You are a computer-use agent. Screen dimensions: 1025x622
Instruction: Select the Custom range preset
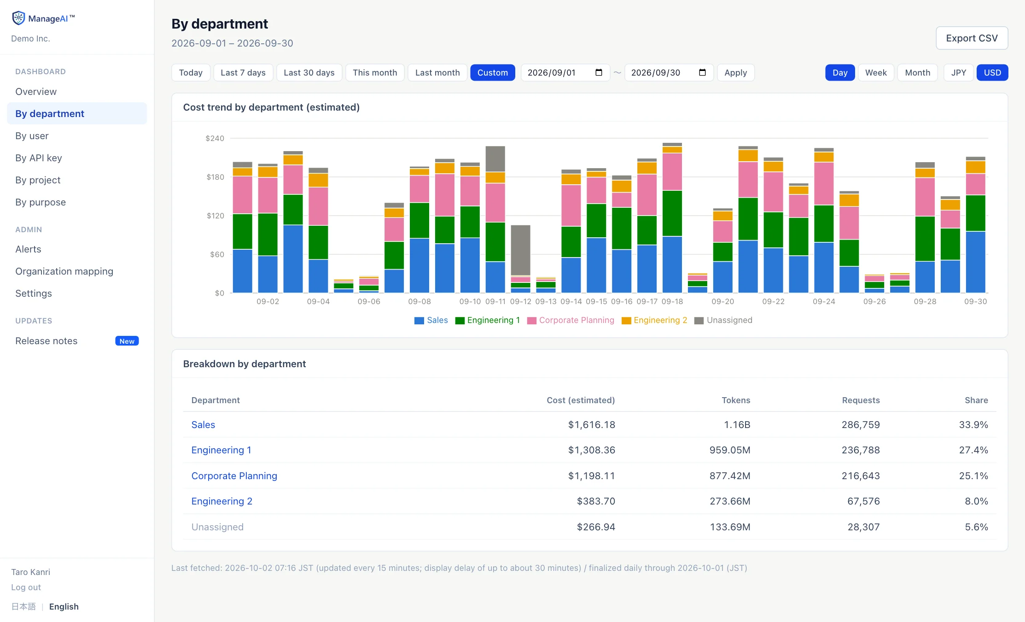click(493, 72)
